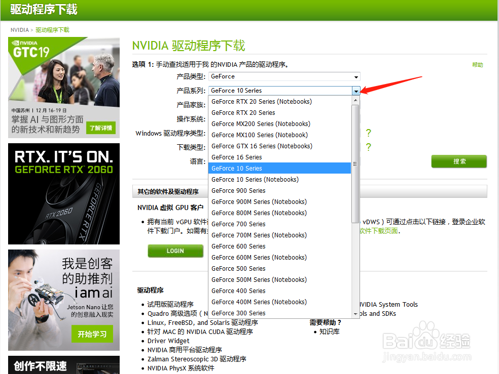499x374 pixels.
Task: Click help question mark beside Windows 驱动程序类型
Action: (368, 133)
